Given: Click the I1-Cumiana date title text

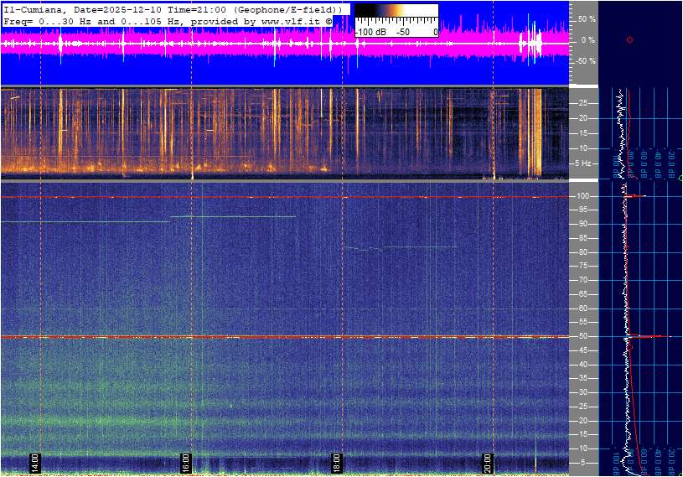Looking at the screenshot, I should coord(173,9).
